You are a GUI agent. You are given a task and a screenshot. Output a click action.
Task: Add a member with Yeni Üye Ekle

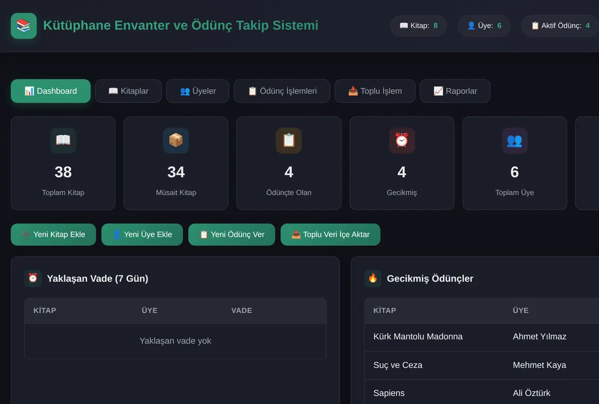click(x=142, y=235)
